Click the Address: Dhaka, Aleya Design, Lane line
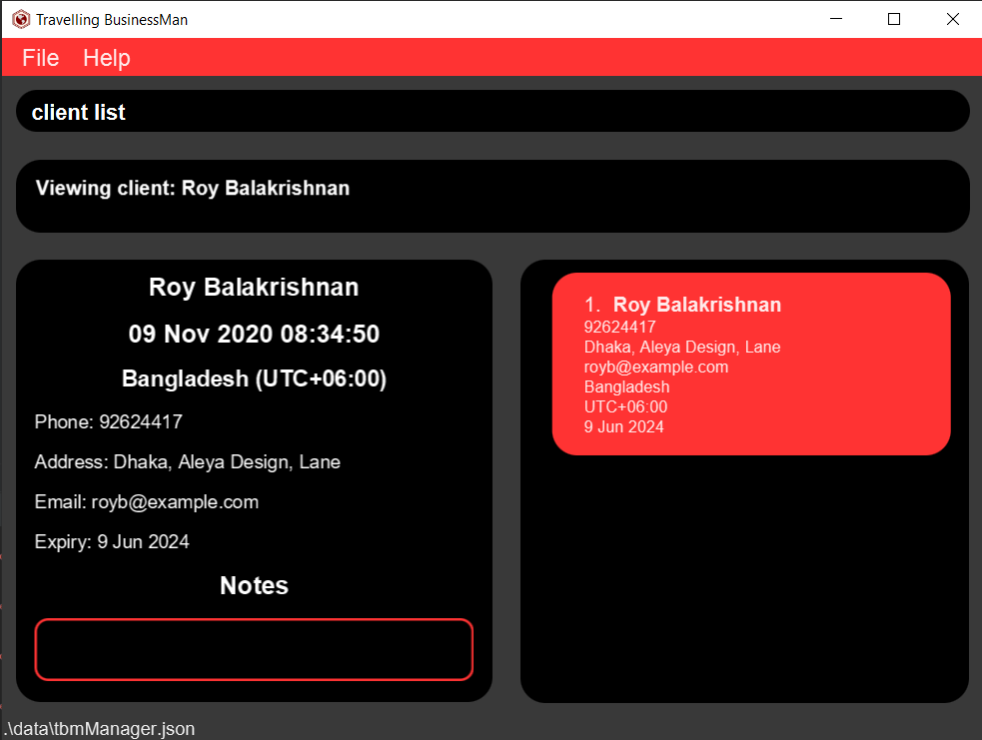The width and height of the screenshot is (982, 740). pyautogui.click(x=187, y=462)
